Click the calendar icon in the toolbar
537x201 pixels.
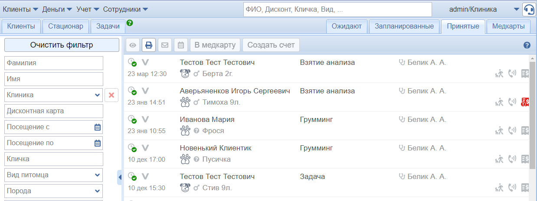tap(181, 45)
